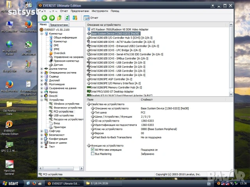Click the up-level arrow toolbar icon
Image resolution: width=250 pixels, height=187 pixels.
click(60, 18)
